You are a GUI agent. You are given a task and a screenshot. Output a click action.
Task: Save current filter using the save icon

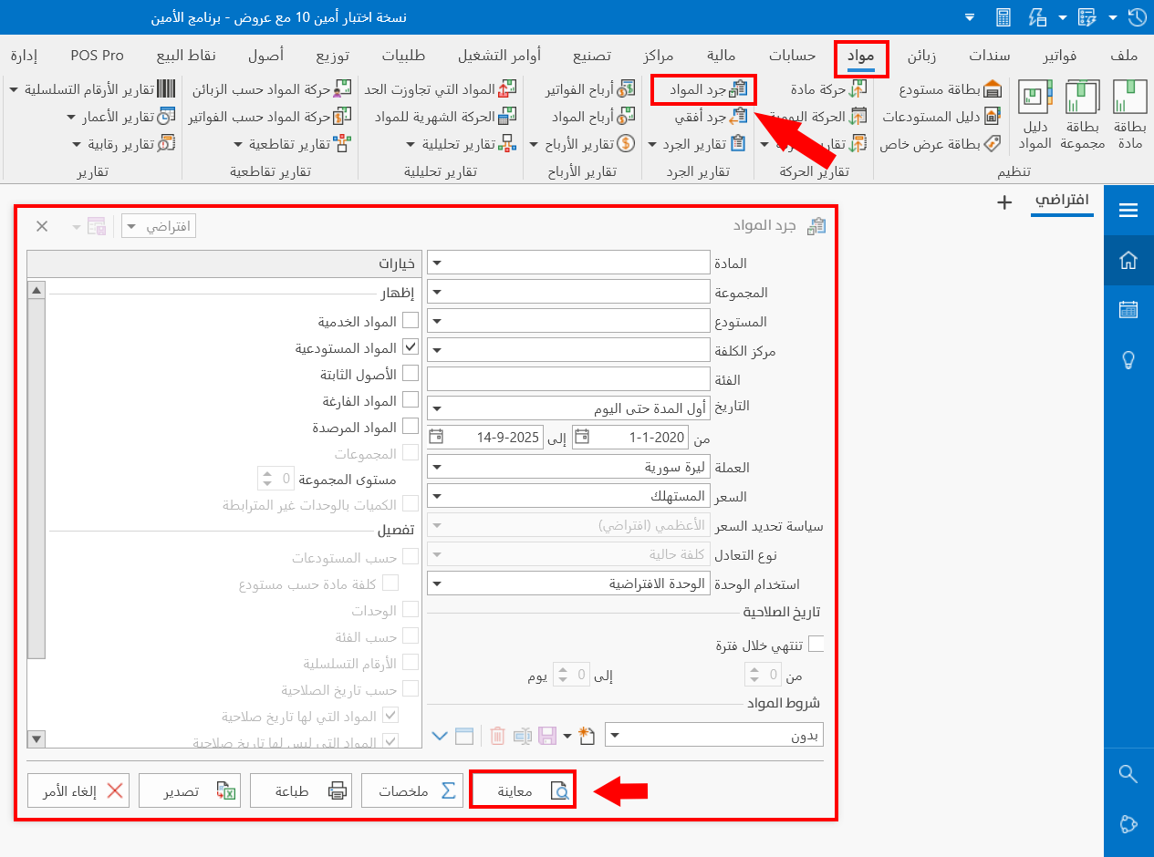coord(546,735)
